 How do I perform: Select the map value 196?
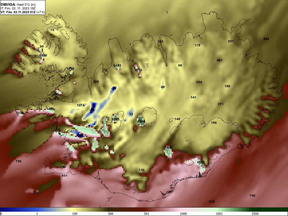tap(214, 123)
